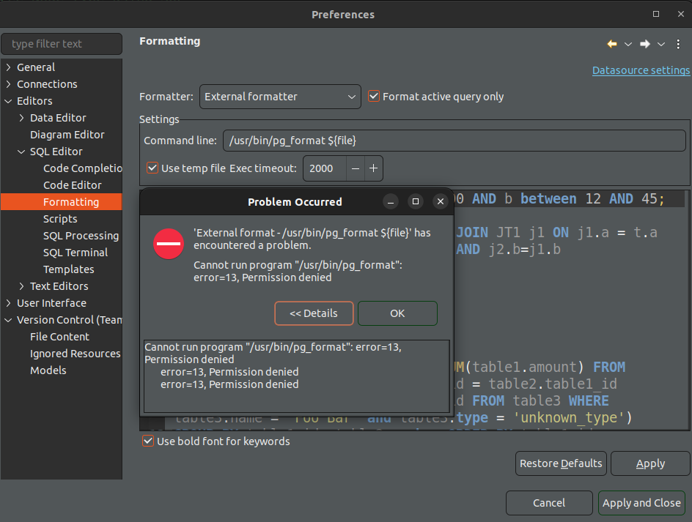Open Datasource settings link
Screen dimensions: 692x522
pyautogui.click(x=641, y=70)
